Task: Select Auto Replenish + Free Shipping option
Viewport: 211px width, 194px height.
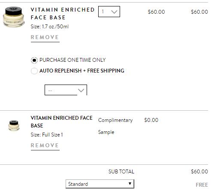Action: [x=34, y=71]
